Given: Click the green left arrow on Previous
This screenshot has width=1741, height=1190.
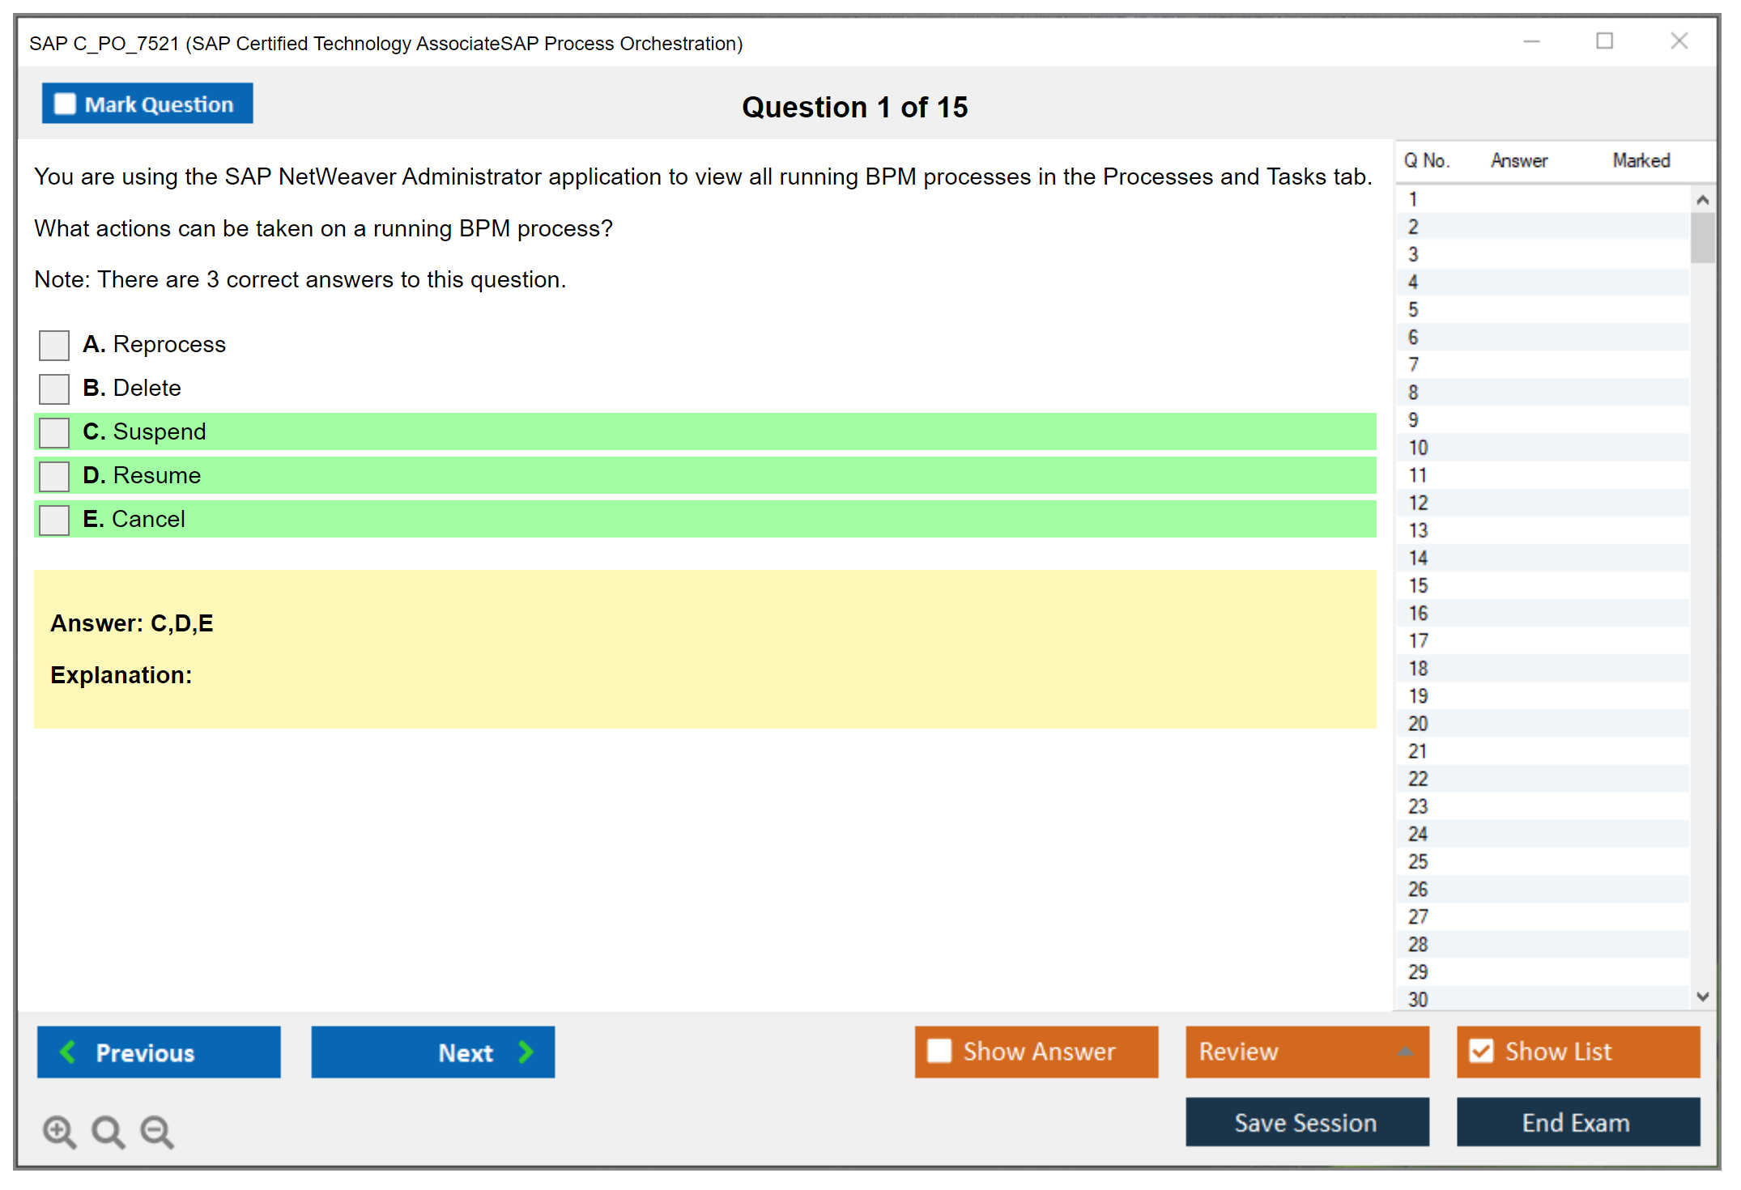Looking at the screenshot, I should [69, 1052].
